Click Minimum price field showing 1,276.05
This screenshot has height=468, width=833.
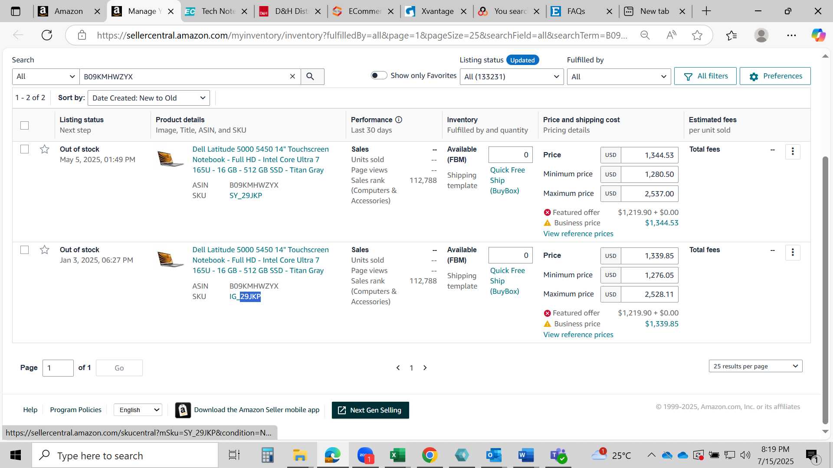coord(649,275)
